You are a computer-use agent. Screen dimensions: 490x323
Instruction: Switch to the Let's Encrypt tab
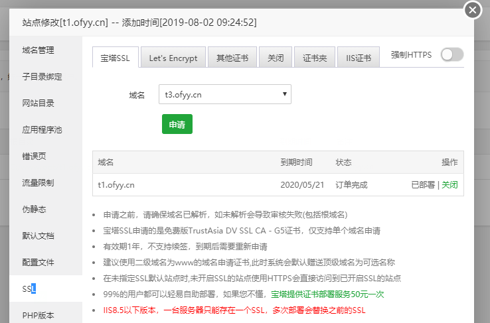173,58
